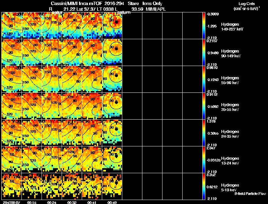
Task: Click the "Hydrogen 24-35 keV" label
Action: pyautogui.click(x=230, y=134)
